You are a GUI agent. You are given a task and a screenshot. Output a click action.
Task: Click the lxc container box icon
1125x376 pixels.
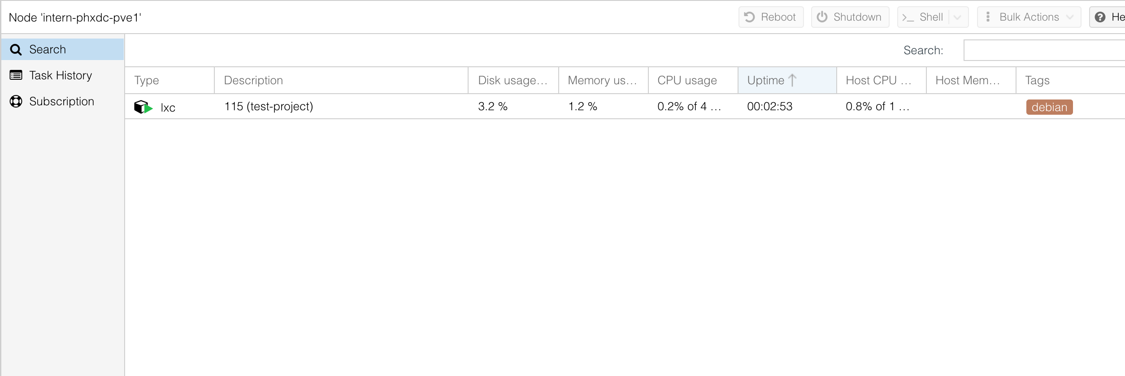click(143, 107)
